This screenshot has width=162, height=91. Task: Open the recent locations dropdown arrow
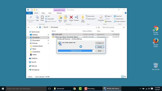point(35,27)
